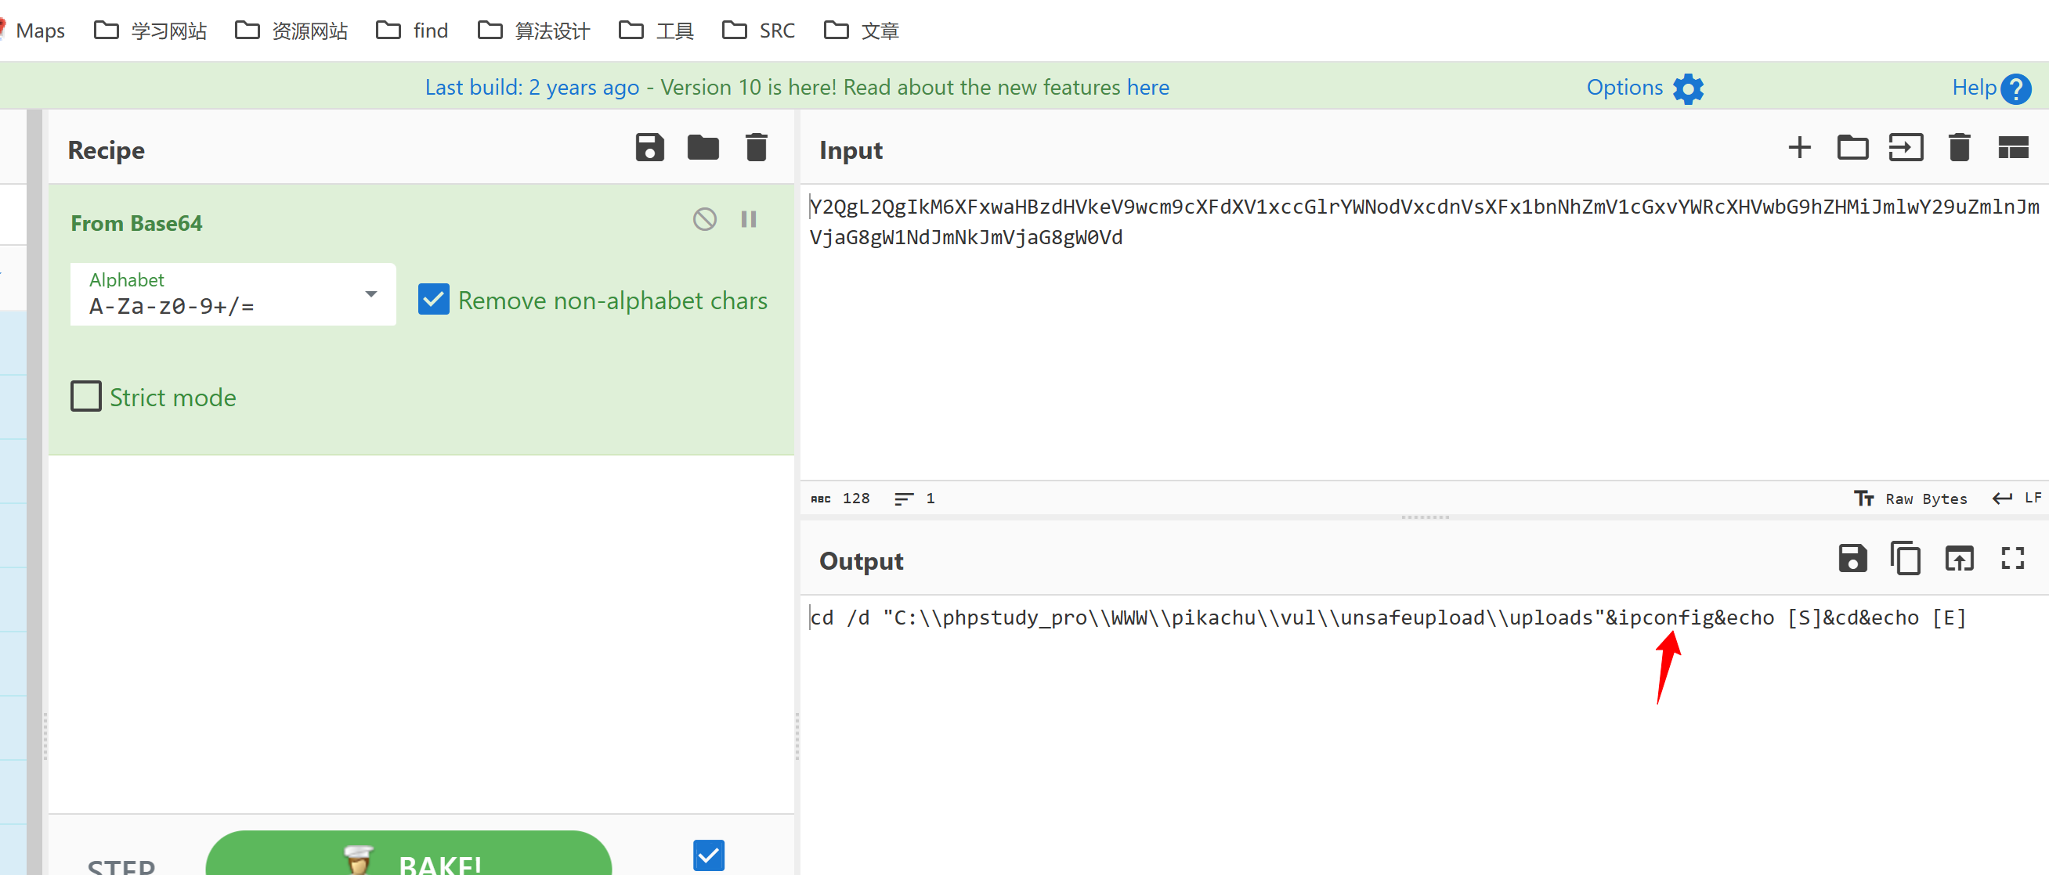The height and width of the screenshot is (875, 2049).
Task: Copy the output to the clipboard
Action: [1906, 559]
